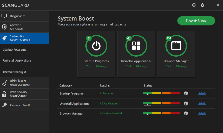The width and height of the screenshot is (223, 133).
Task: Click the System Boost rocket icon
Action: 4,38
